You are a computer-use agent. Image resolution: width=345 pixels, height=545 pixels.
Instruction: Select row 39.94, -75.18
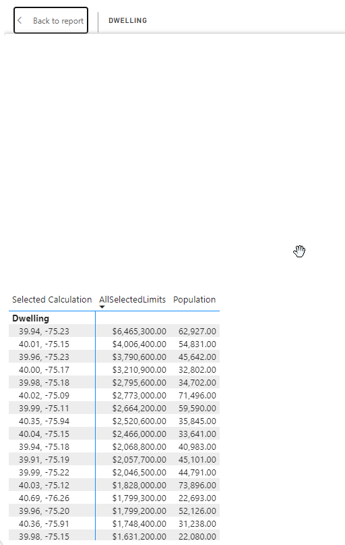[44, 447]
